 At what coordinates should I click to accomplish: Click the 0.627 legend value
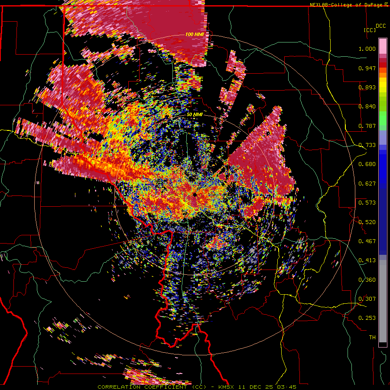(367, 184)
